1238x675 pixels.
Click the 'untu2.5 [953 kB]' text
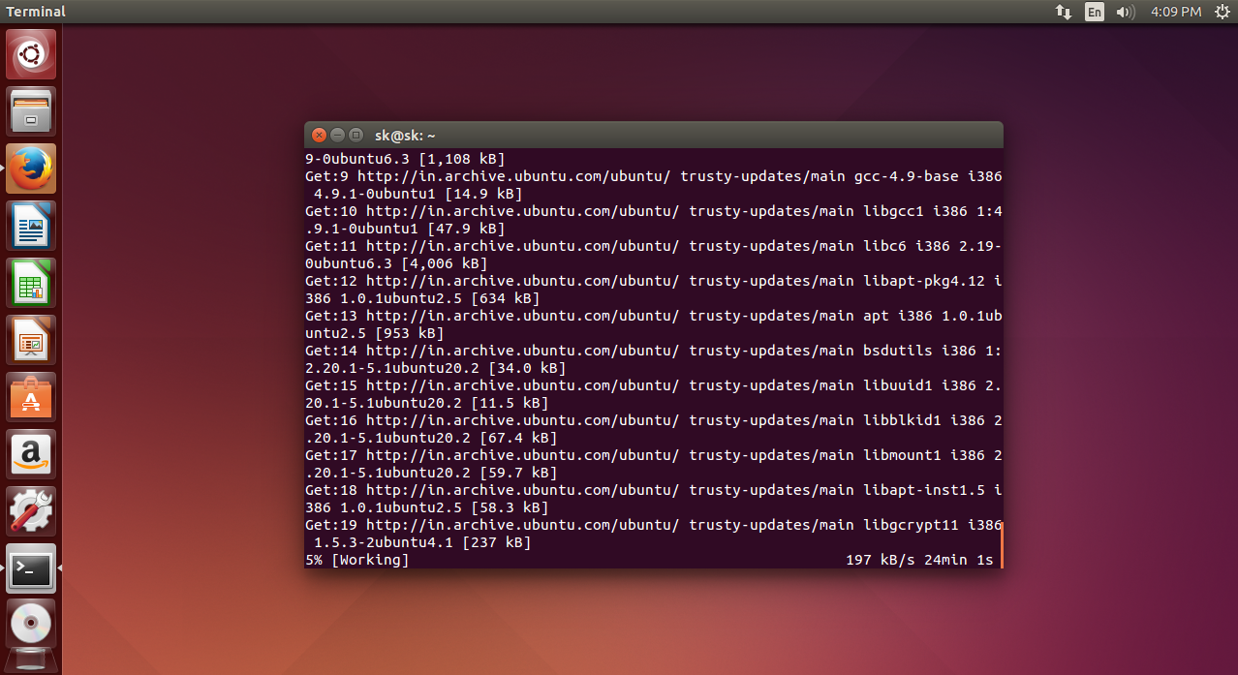click(x=374, y=333)
